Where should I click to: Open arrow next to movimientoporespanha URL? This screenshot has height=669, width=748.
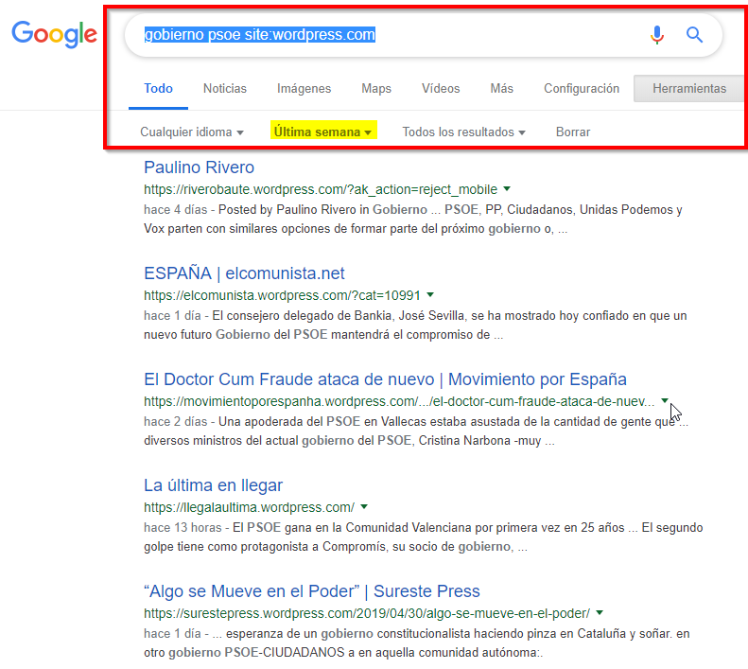665,401
